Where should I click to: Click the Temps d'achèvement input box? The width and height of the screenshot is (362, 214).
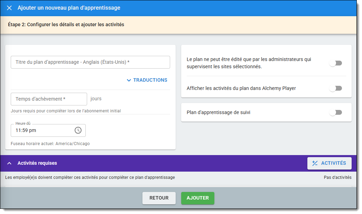[x=49, y=99]
